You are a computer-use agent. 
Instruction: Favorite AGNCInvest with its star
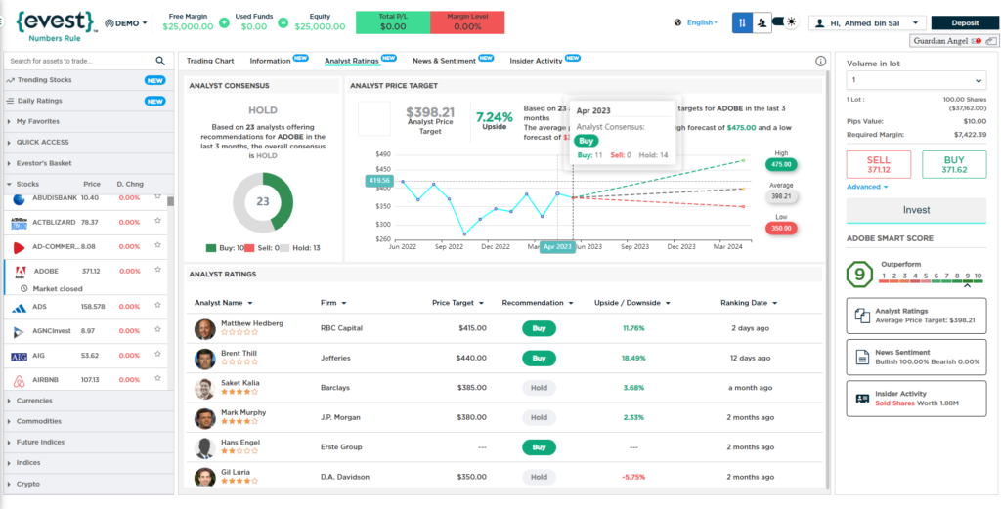pyautogui.click(x=157, y=330)
